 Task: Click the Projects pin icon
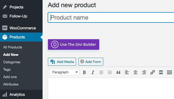pos(5,7)
